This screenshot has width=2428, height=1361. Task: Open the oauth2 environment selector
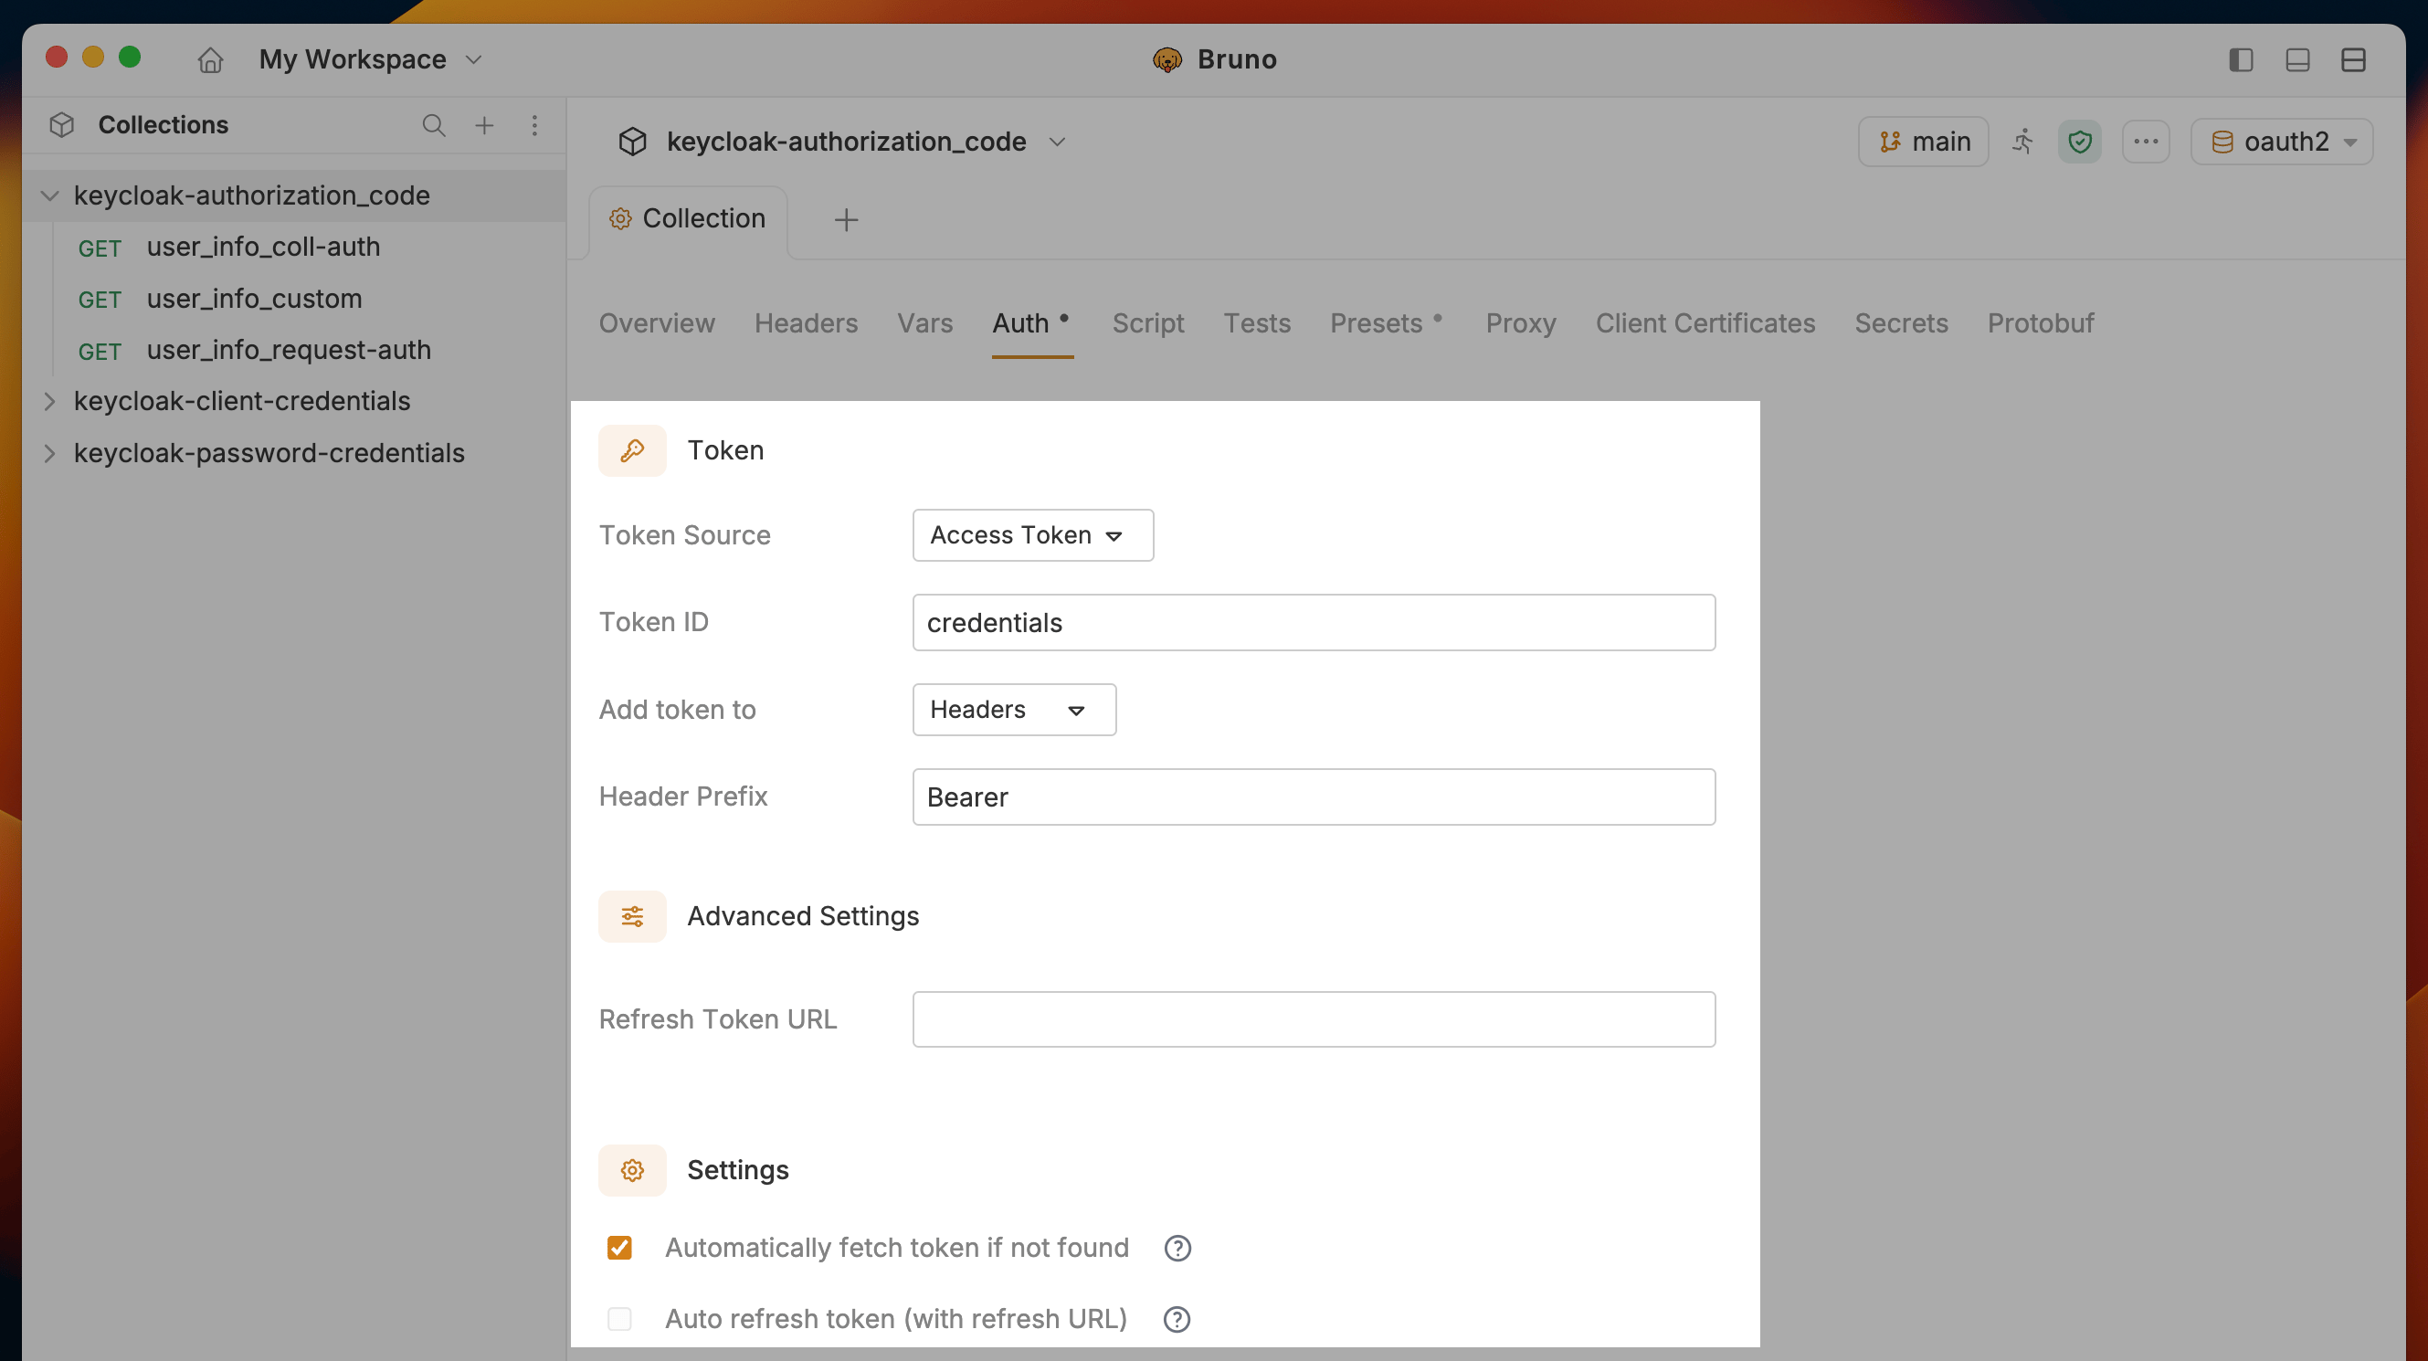pyautogui.click(x=2282, y=142)
